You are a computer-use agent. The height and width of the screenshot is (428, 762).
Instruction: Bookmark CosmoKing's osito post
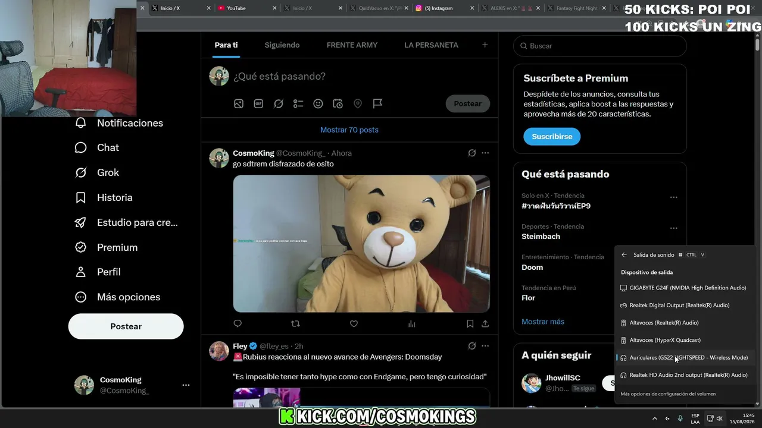[x=470, y=323]
